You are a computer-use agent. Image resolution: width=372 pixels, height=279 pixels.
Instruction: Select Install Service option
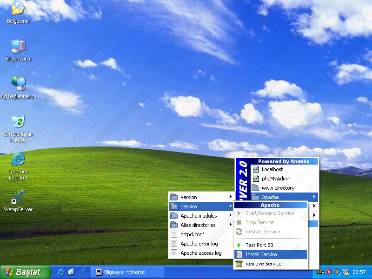(271, 254)
